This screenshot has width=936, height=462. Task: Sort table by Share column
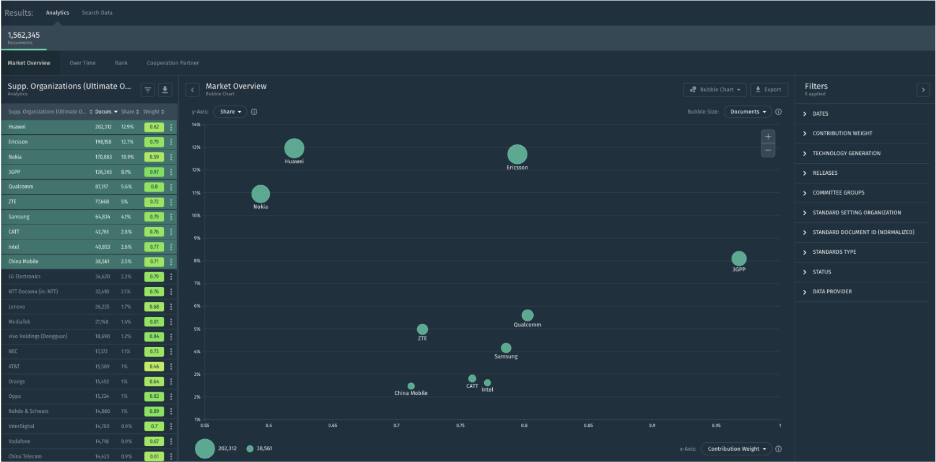point(130,112)
